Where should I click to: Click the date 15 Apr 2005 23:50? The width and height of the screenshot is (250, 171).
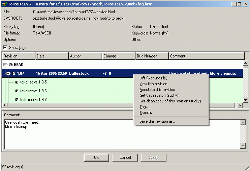point(51,73)
